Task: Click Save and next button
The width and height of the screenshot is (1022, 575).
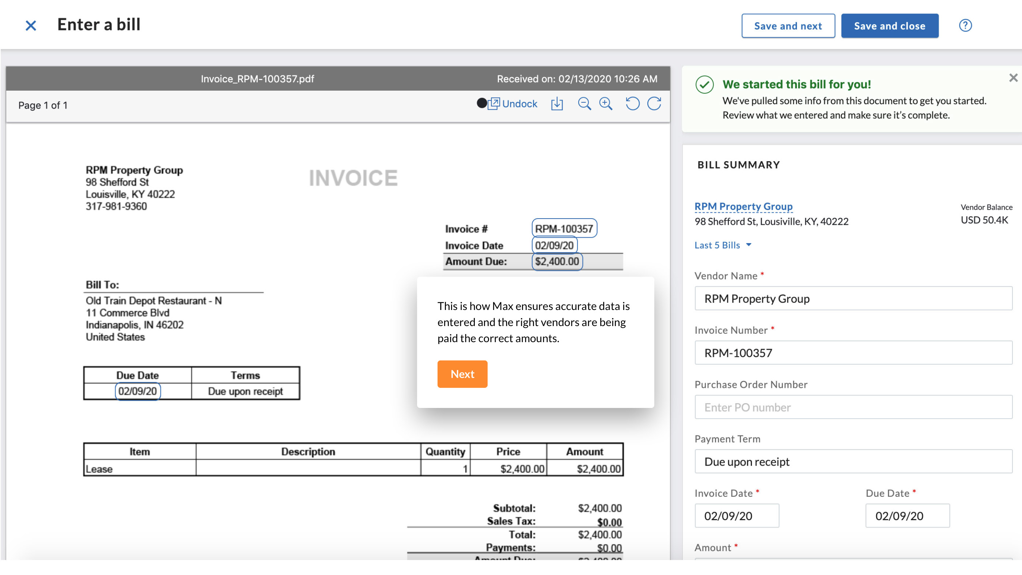Action: (788, 25)
